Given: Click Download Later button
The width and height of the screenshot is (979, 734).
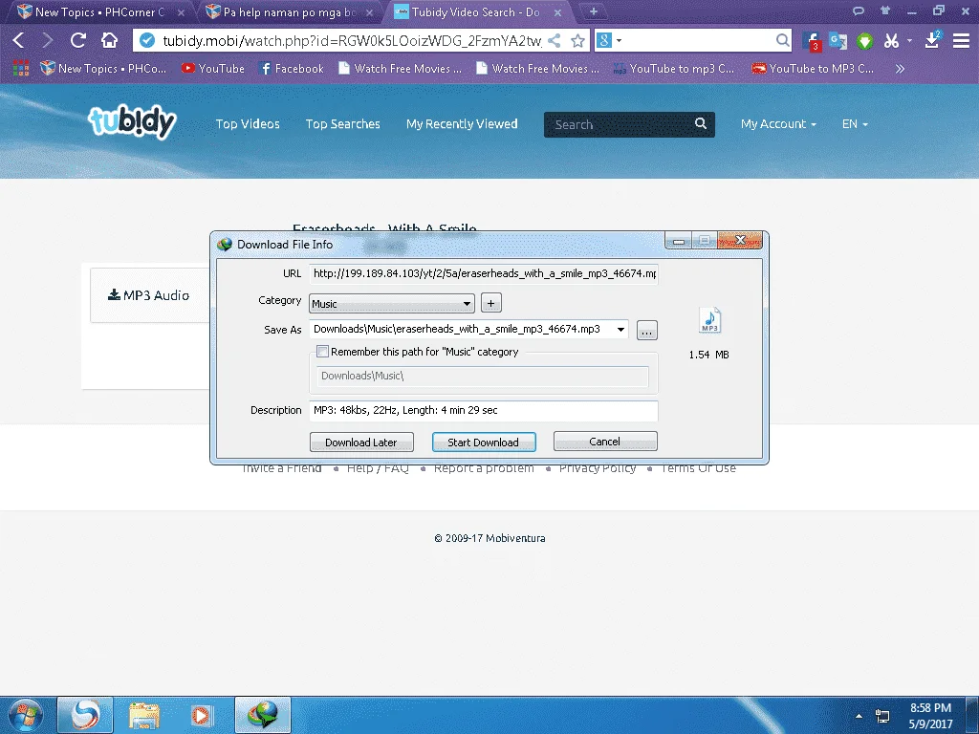Looking at the screenshot, I should point(361,442).
